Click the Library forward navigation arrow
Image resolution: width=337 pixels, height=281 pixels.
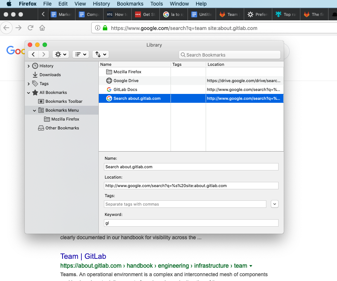[x=44, y=54]
